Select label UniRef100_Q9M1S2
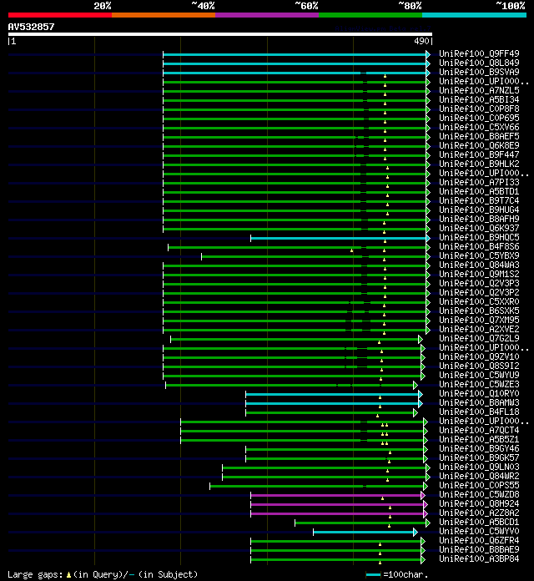 479,274
